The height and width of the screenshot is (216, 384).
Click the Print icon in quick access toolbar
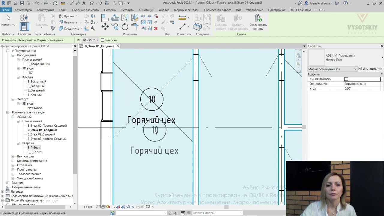click(55, 3)
